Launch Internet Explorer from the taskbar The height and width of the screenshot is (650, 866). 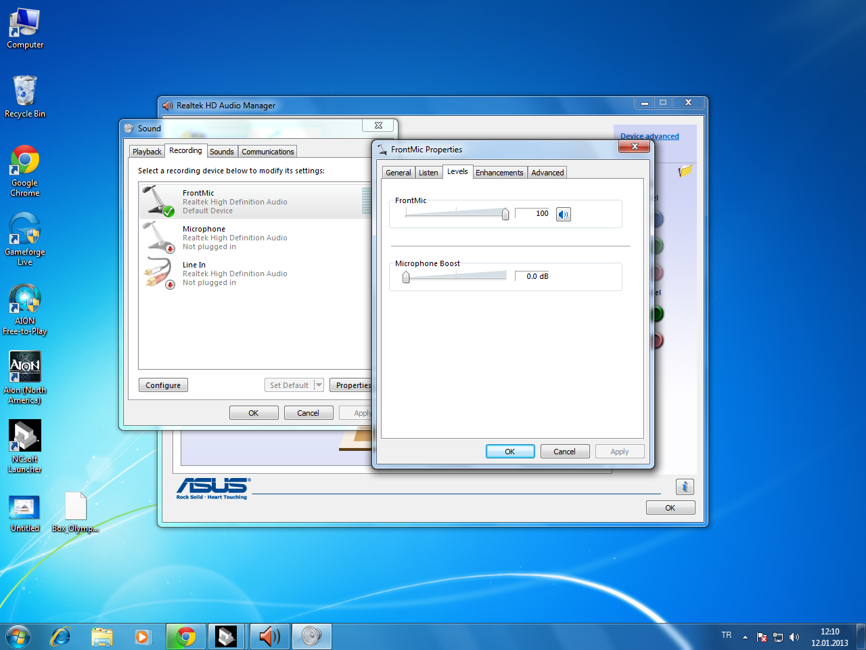point(61,636)
